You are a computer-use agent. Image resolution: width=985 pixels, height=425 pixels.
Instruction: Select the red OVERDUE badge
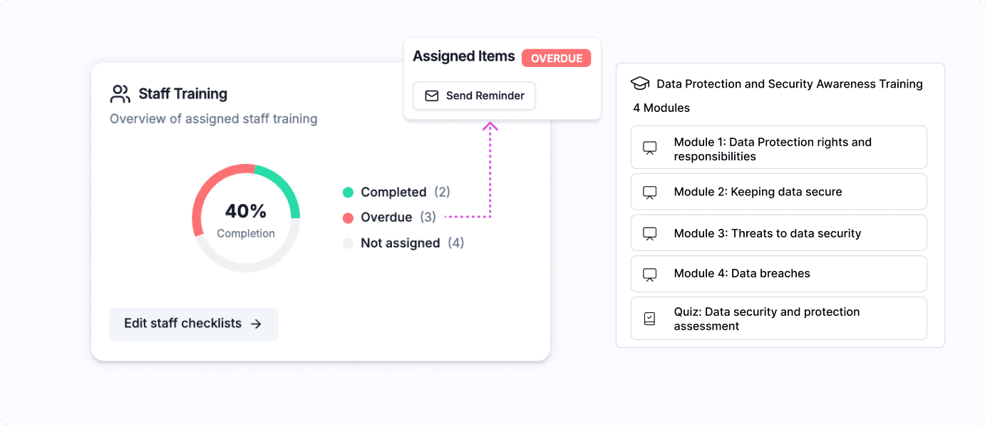(556, 58)
